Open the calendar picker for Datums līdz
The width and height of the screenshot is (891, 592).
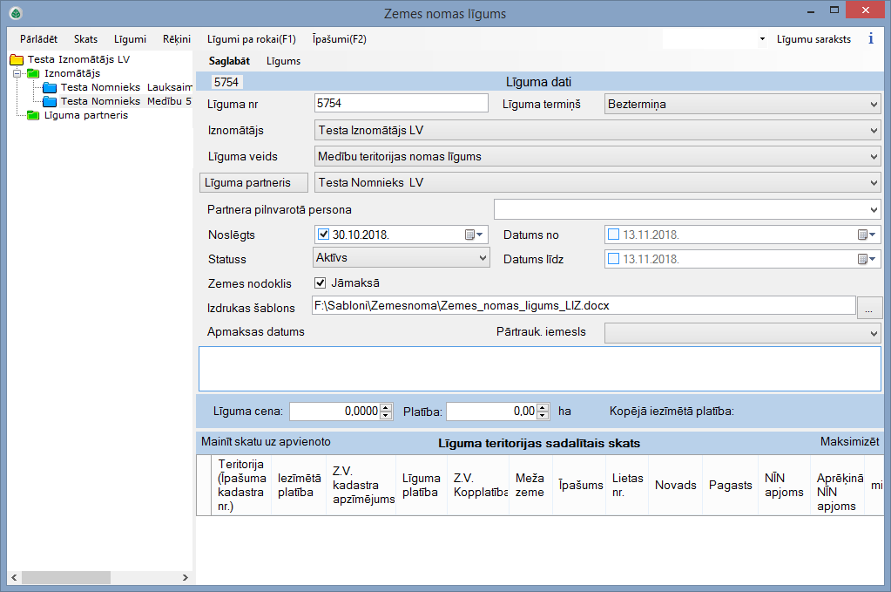click(x=866, y=259)
